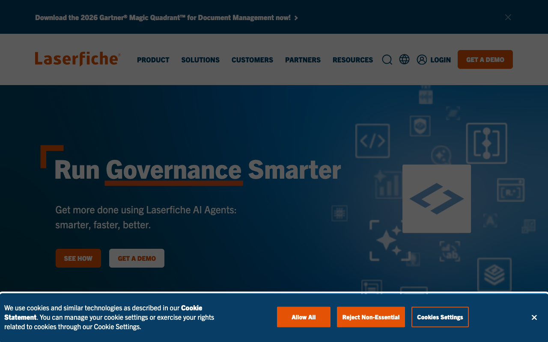Click the "Run Governance Smarter" headline
Image resolution: width=548 pixels, height=342 pixels.
198,170
